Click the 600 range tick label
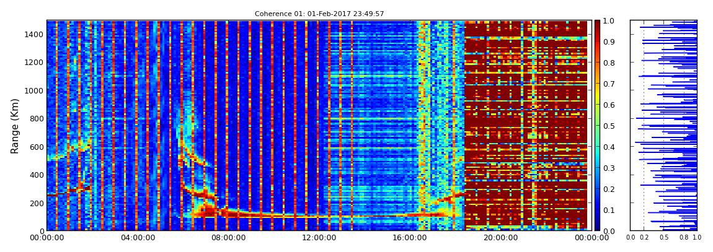This screenshot has width=713, height=252. coord(37,147)
